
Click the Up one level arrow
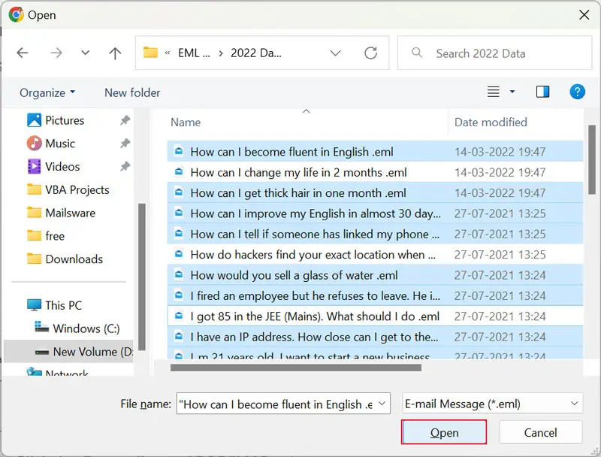pyautogui.click(x=115, y=53)
